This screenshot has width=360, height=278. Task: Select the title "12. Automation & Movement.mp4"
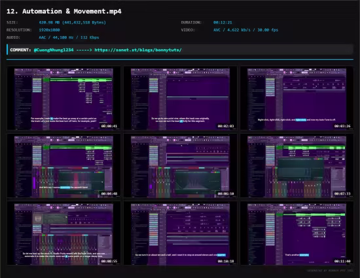coord(64,11)
